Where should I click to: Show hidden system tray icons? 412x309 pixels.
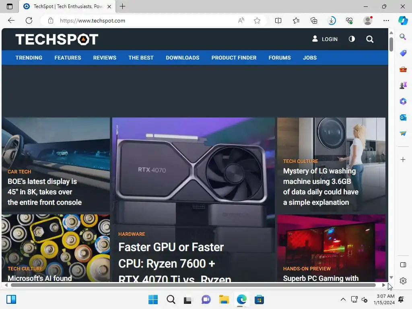coord(343,299)
